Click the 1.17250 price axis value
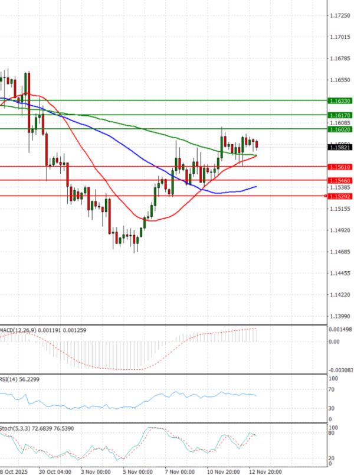 click(x=340, y=15)
